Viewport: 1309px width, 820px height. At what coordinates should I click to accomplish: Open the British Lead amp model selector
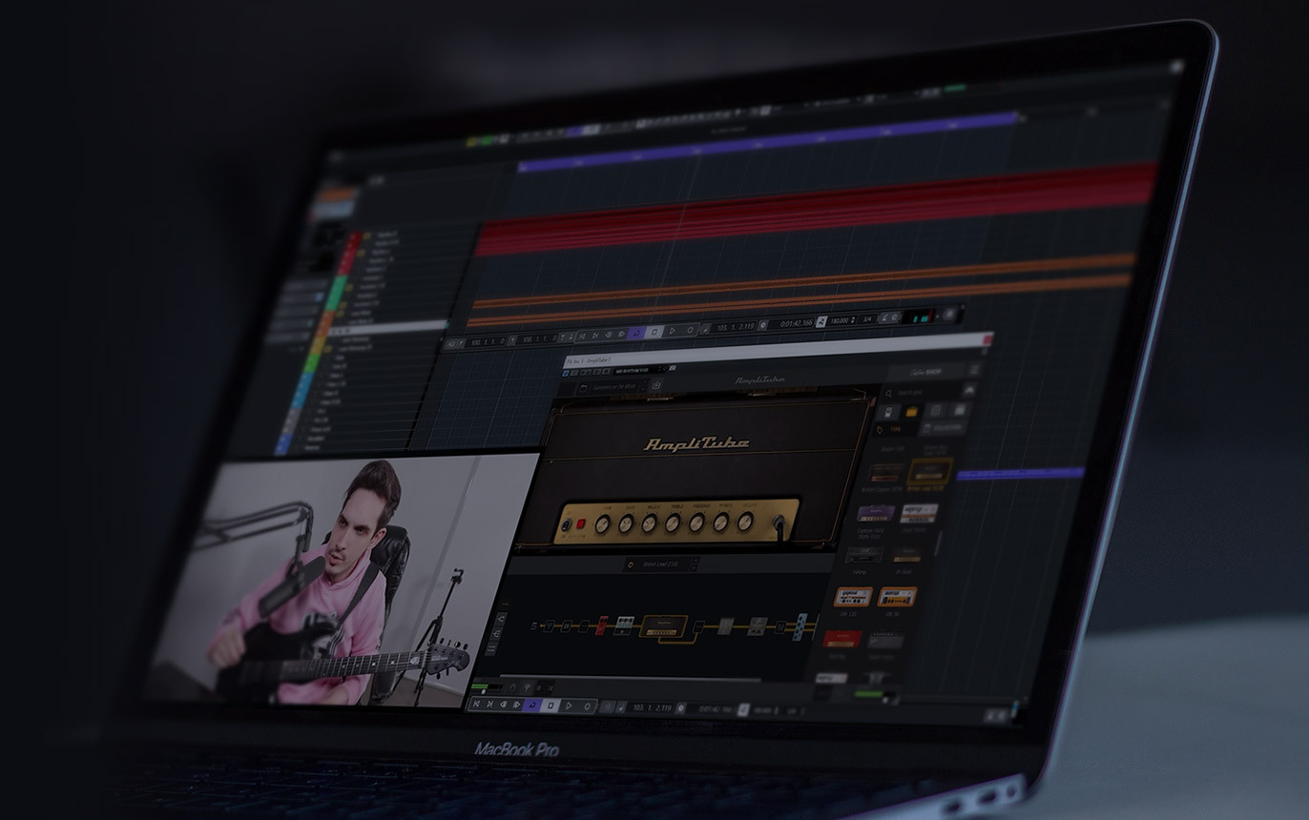[661, 565]
